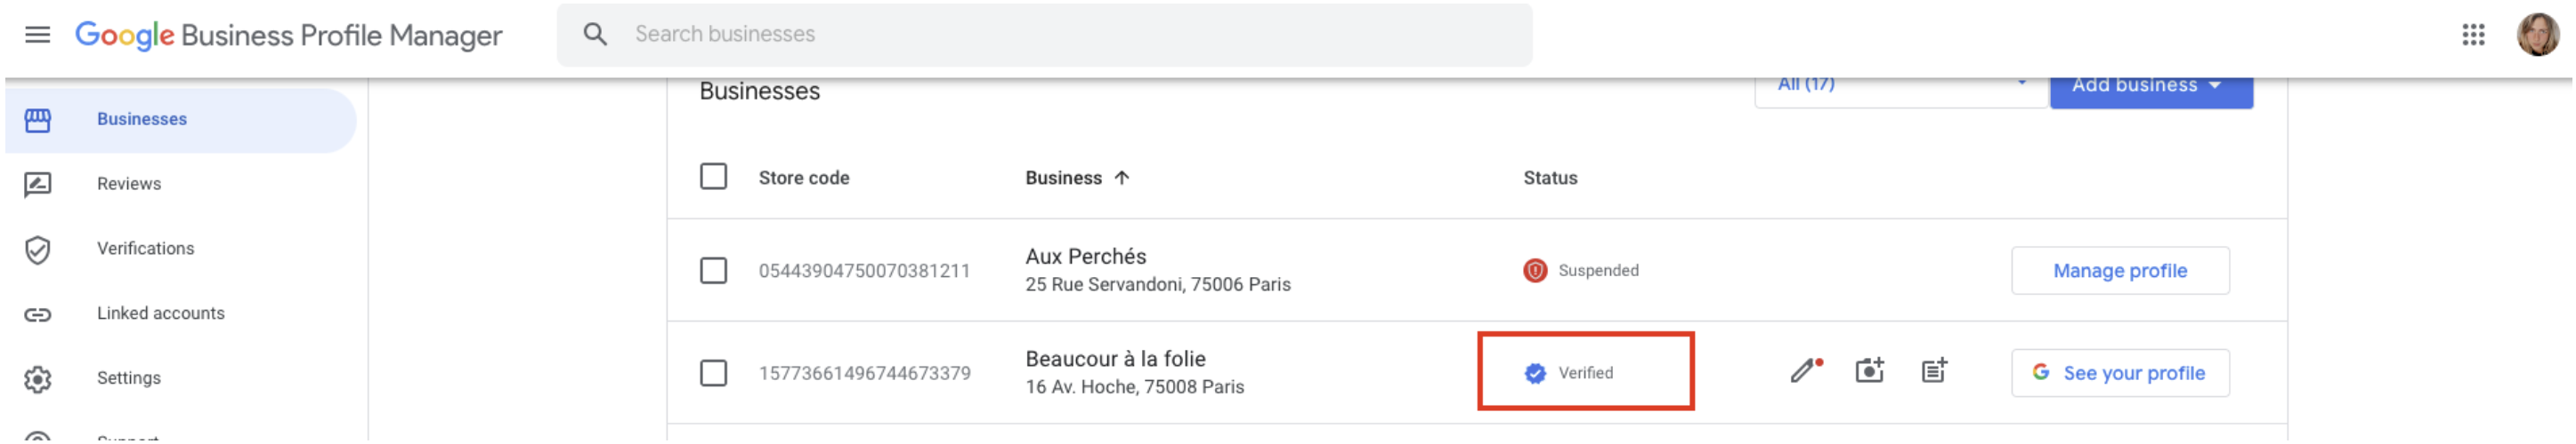The width and height of the screenshot is (2576, 444).
Task: Open Verifications in the sidebar
Action: tap(145, 249)
